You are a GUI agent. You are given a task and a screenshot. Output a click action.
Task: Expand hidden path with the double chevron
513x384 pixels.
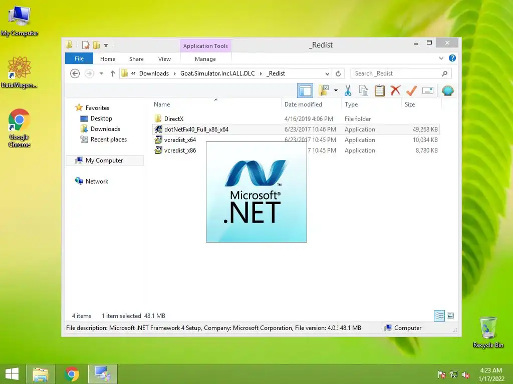[133, 73]
